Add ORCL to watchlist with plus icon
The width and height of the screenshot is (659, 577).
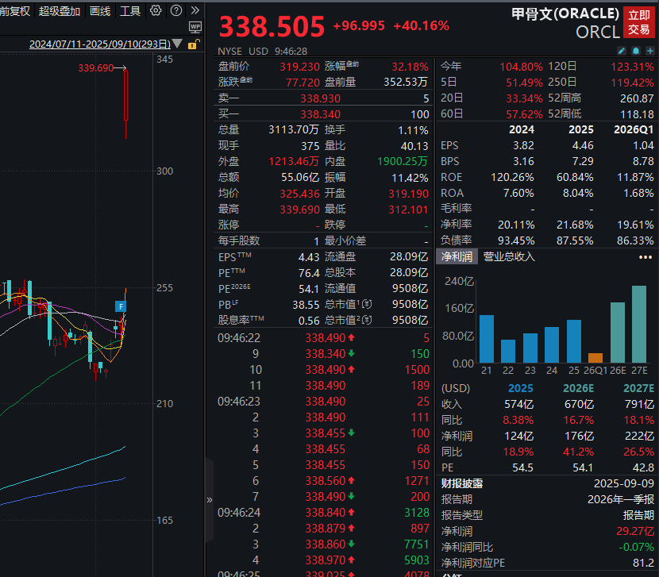pyautogui.click(x=650, y=51)
